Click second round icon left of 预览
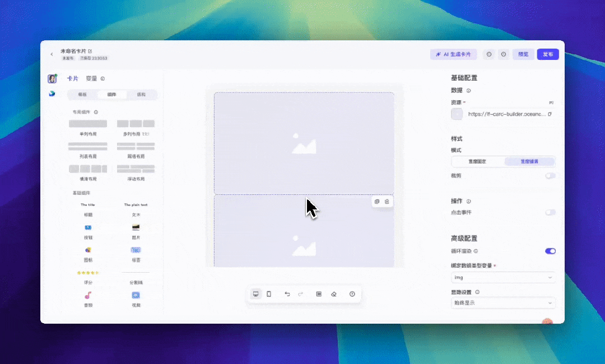The image size is (605, 364). point(504,54)
